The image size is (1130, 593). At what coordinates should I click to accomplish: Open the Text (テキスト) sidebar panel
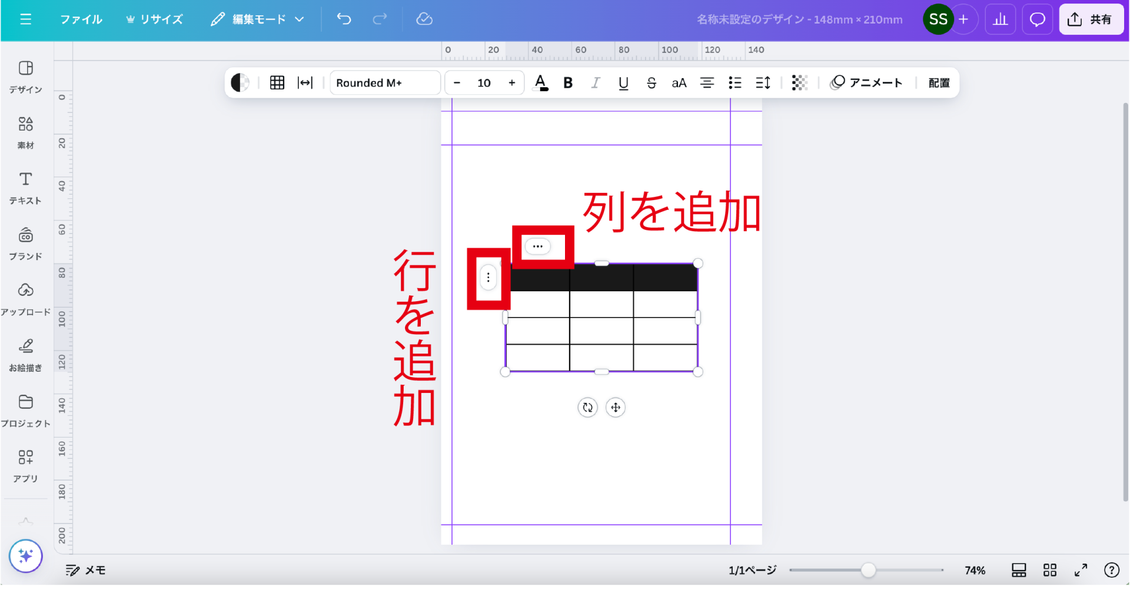click(25, 188)
